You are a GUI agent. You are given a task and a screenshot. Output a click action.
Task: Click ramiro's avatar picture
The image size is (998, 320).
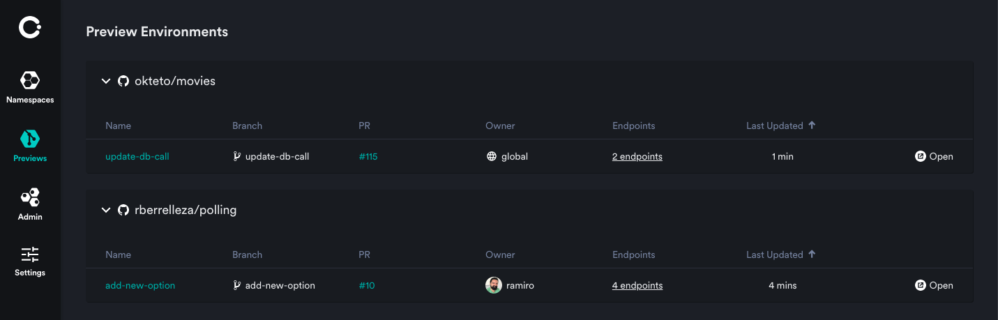(494, 285)
